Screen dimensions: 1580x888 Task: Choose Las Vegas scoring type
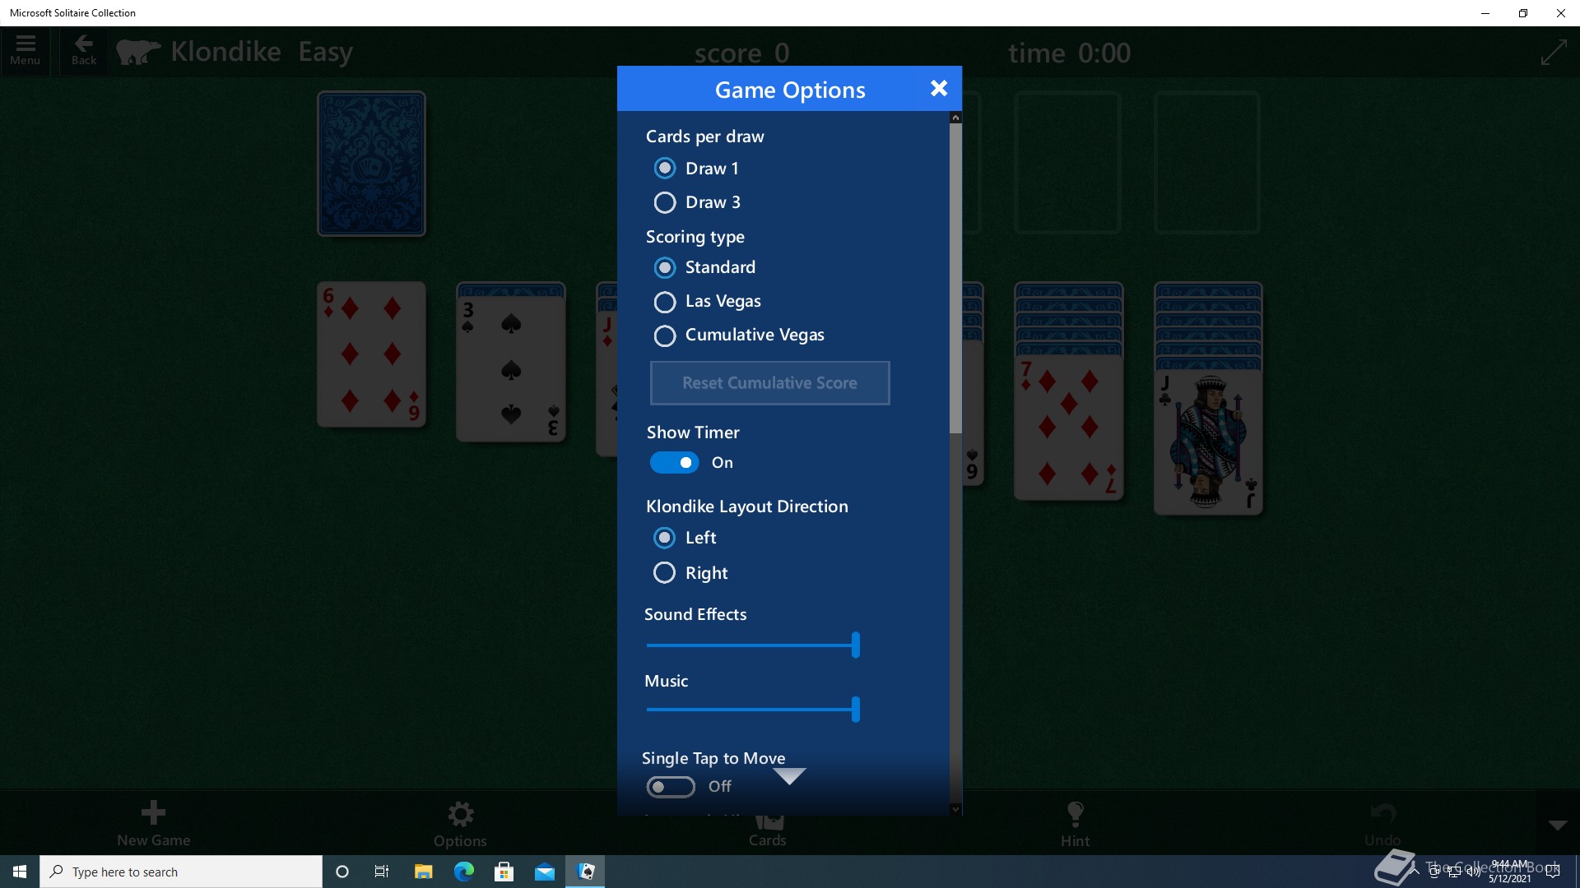(x=665, y=302)
